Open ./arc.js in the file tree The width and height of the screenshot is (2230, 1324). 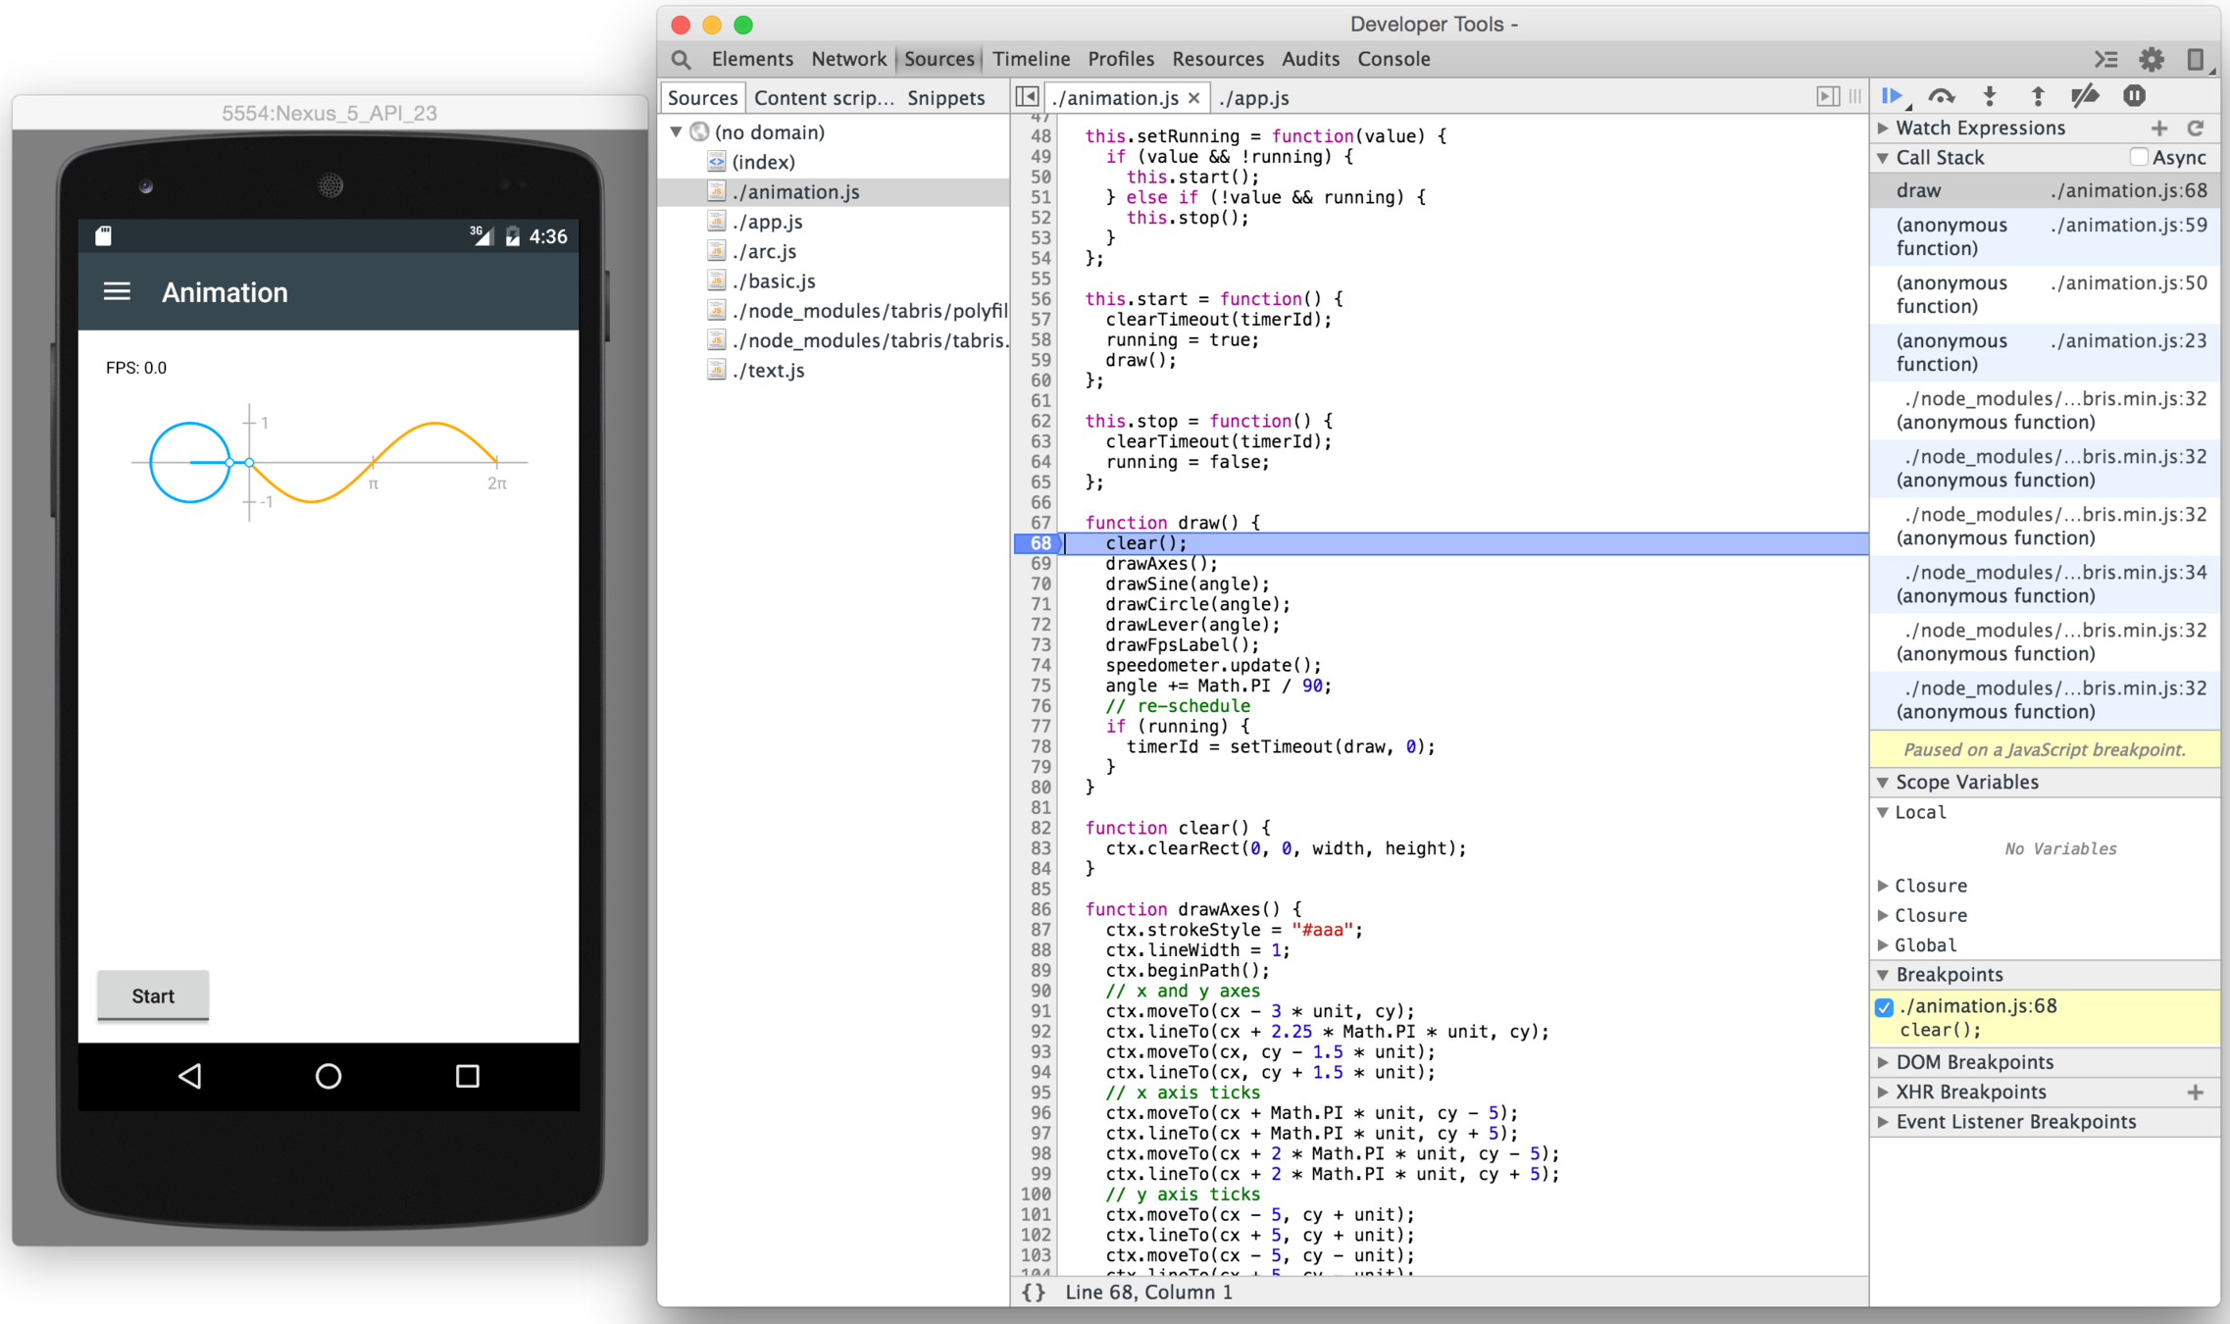pos(764,251)
